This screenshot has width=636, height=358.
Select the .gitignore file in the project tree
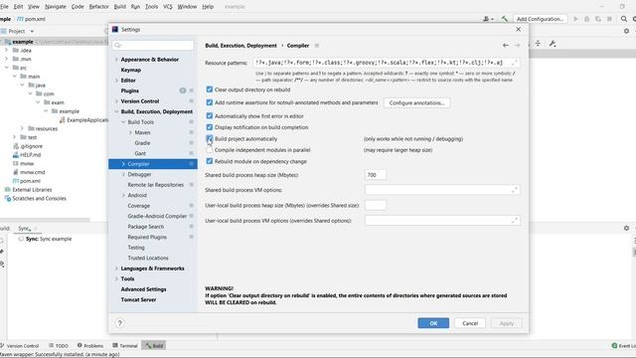click(x=28, y=146)
